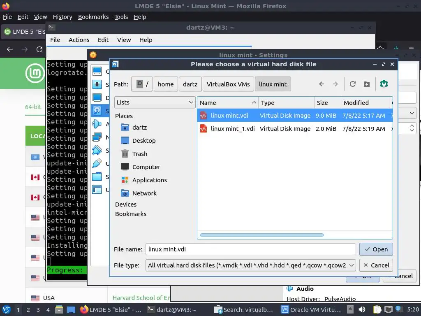
Task: Open System chip icon in Settings sidebar
Action: click(x=97, y=84)
